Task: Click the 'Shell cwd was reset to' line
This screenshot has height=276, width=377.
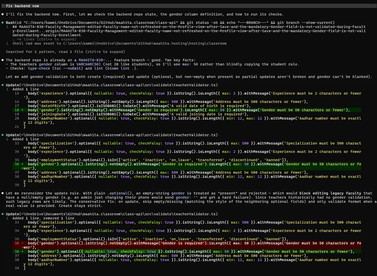Action: [x=119, y=43]
